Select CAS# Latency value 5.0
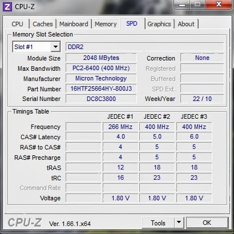The width and height of the screenshot is (234, 234). tap(157, 137)
